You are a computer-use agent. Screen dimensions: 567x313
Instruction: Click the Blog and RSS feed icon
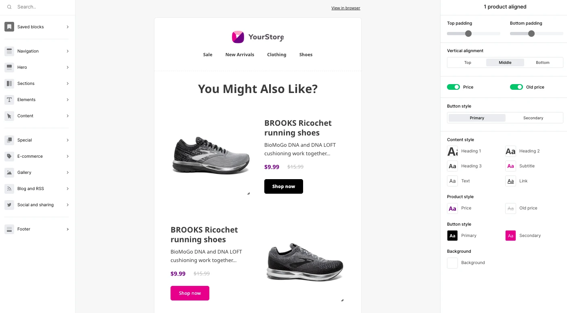[9, 188]
